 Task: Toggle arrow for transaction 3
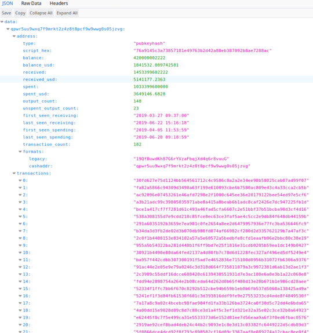click(20, 202)
